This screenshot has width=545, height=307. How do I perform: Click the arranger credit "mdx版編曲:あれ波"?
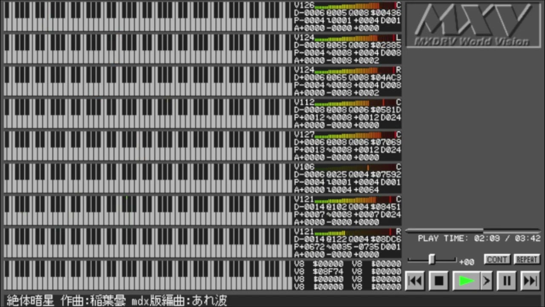click(180, 301)
